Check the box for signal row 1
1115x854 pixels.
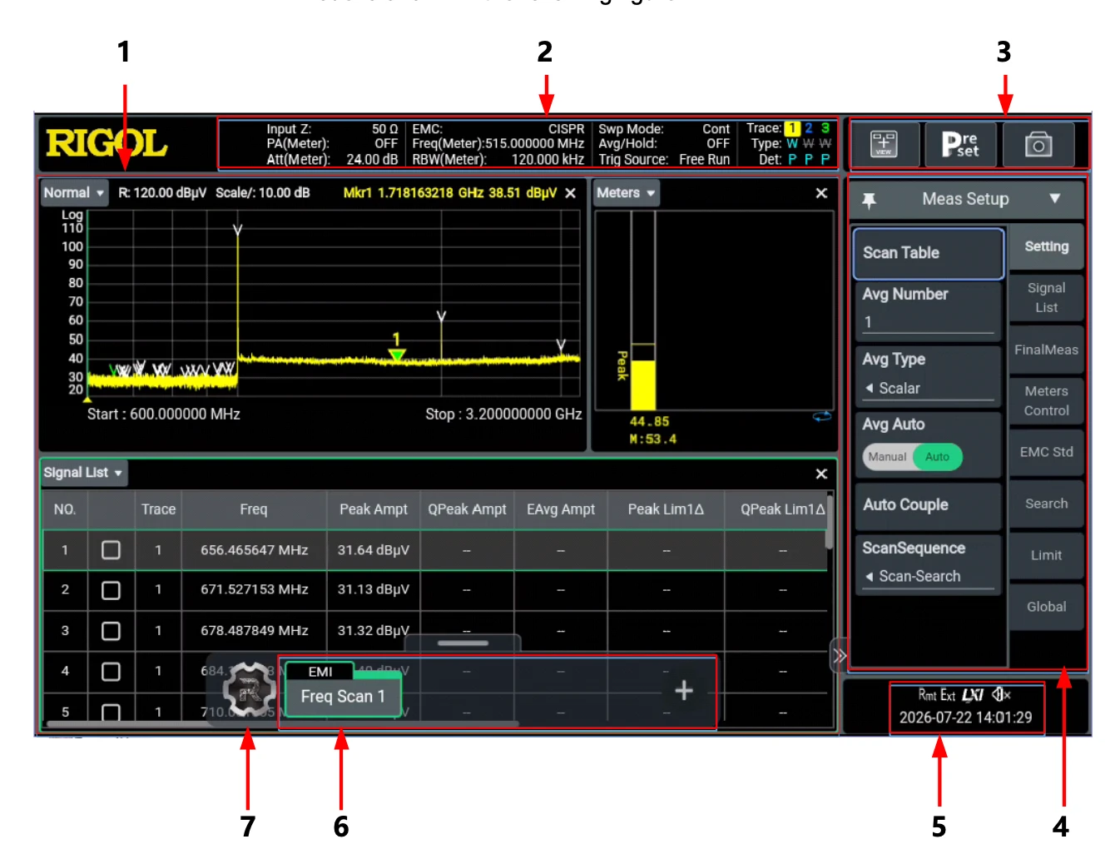point(111,550)
